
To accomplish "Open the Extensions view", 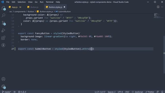I will 3,38.
